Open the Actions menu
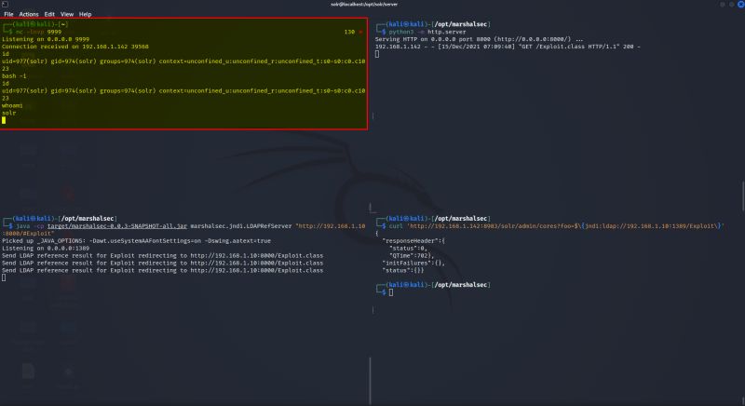This screenshot has width=745, height=406. pos(29,14)
